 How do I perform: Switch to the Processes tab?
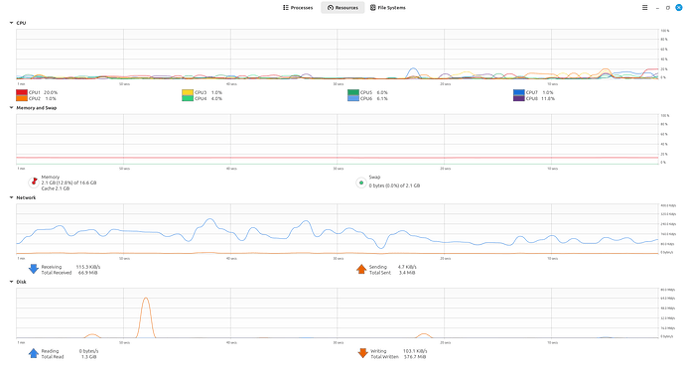click(298, 7)
